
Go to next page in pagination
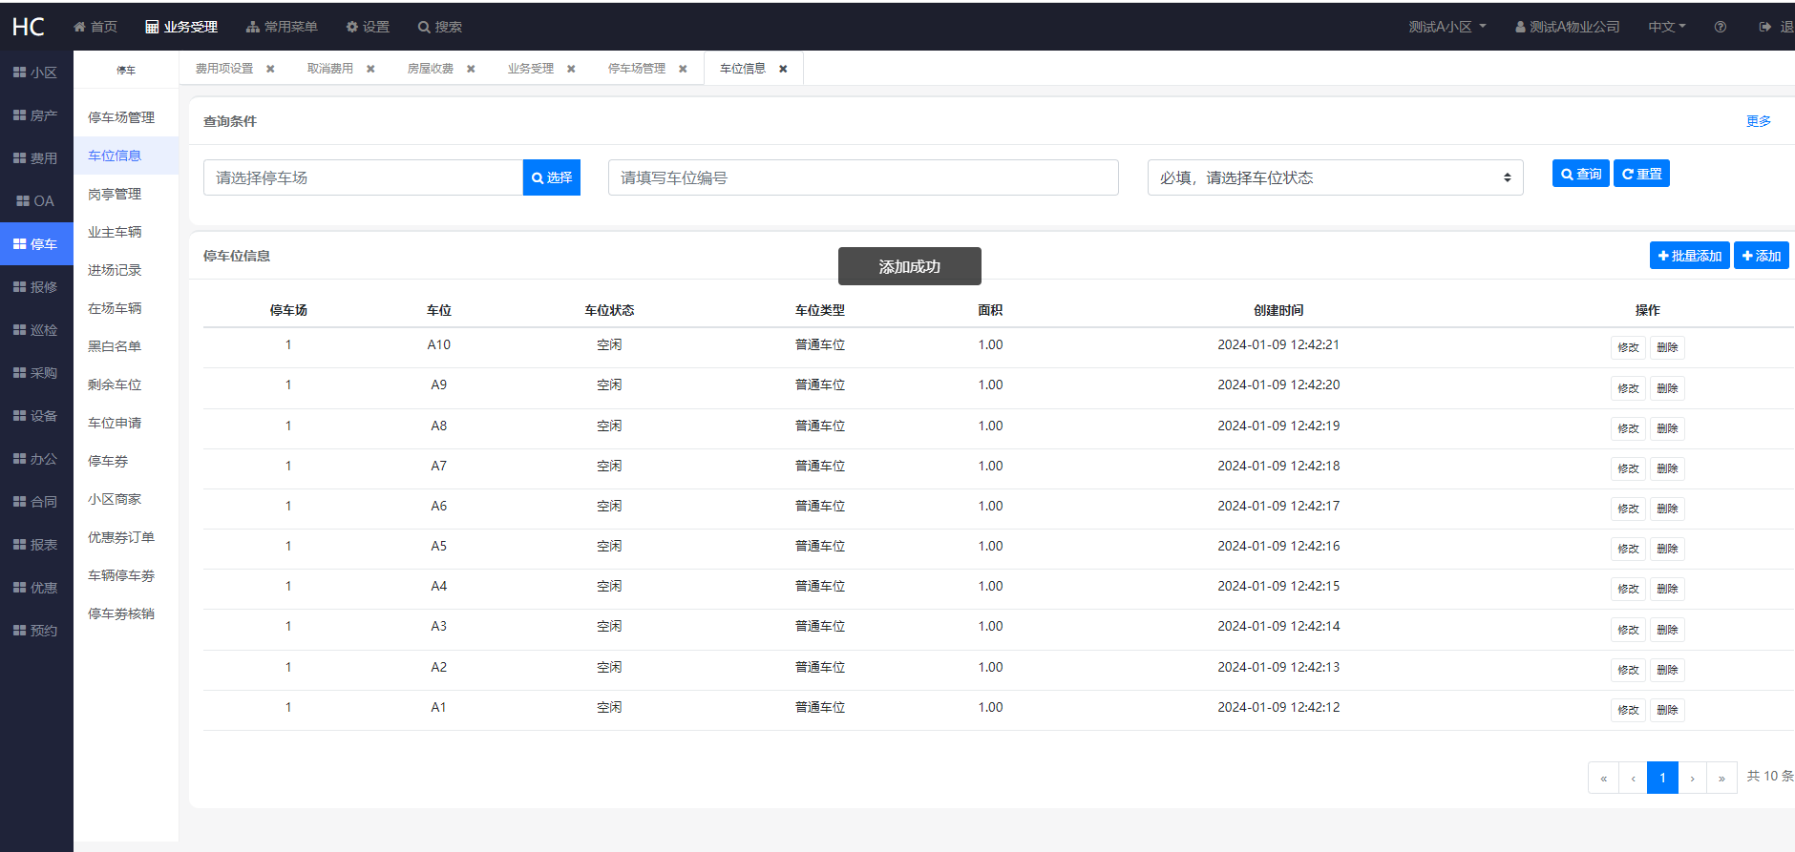[x=1692, y=778]
